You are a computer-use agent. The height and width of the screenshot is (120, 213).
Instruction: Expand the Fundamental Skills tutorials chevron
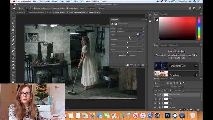coord(196,66)
